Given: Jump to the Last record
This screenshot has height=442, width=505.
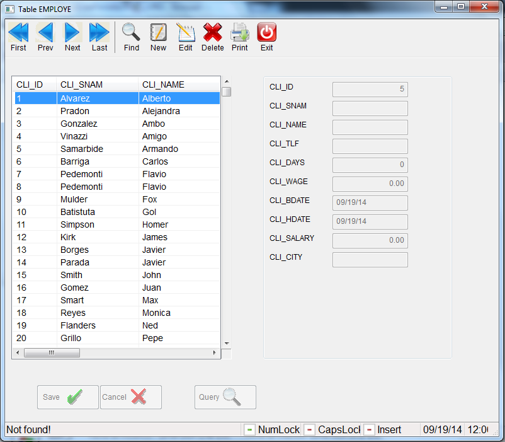Looking at the screenshot, I should point(99,36).
